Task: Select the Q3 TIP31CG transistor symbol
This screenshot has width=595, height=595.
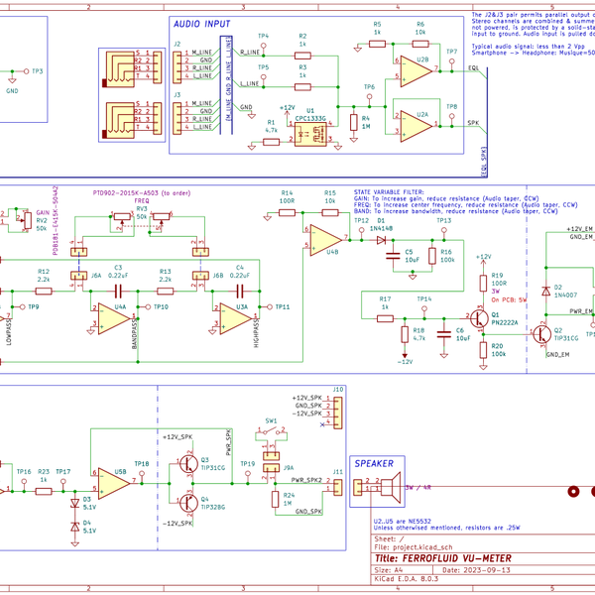Action: tap(188, 463)
